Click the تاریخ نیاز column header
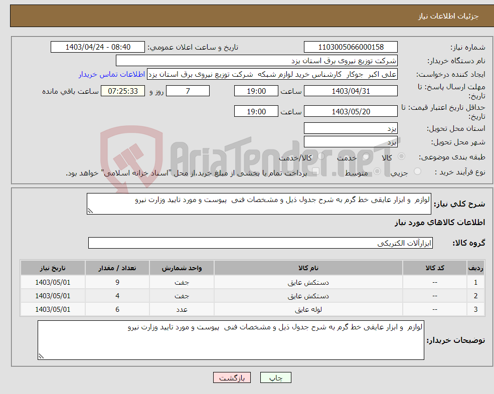 [x=53, y=268]
